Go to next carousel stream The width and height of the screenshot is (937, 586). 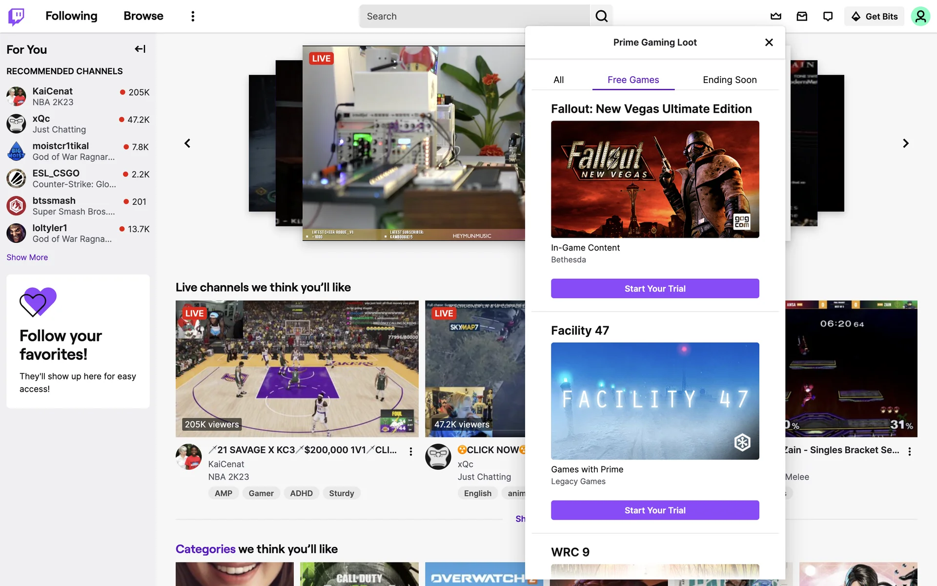click(905, 143)
